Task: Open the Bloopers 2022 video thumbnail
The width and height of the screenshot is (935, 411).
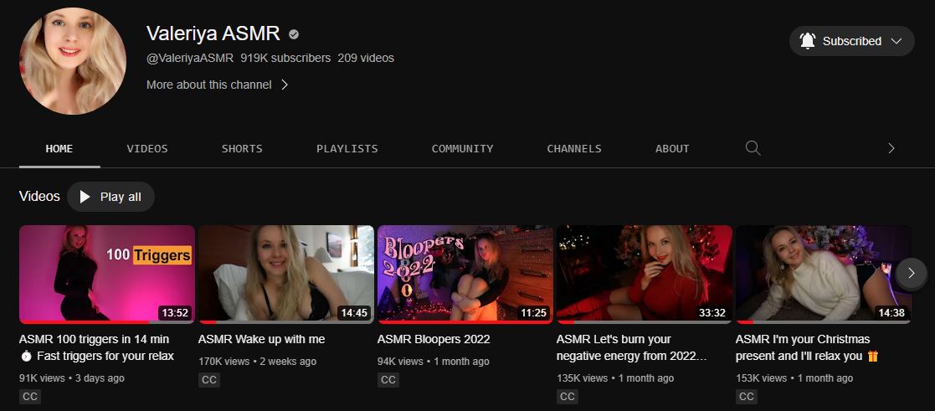Action: [x=465, y=275]
